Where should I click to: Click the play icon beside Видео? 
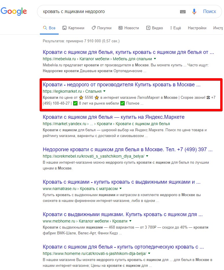point(148,28)
